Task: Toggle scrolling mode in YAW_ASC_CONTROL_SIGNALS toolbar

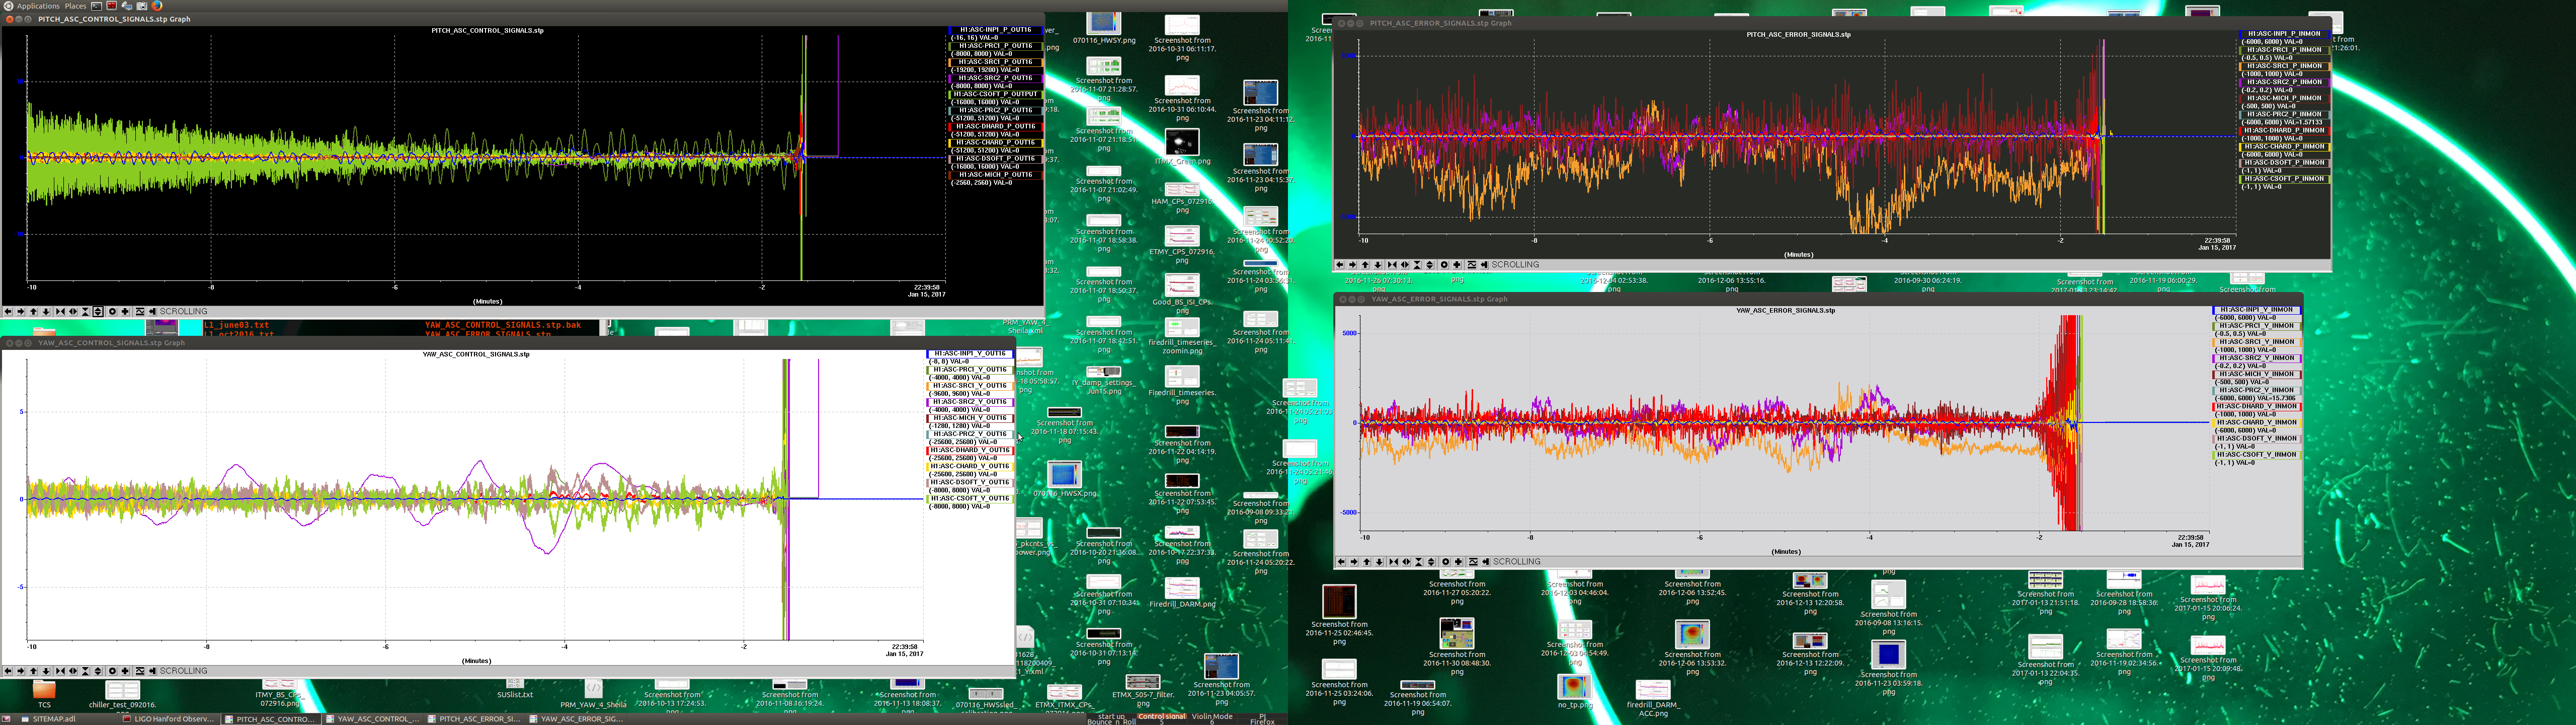Action: point(153,671)
